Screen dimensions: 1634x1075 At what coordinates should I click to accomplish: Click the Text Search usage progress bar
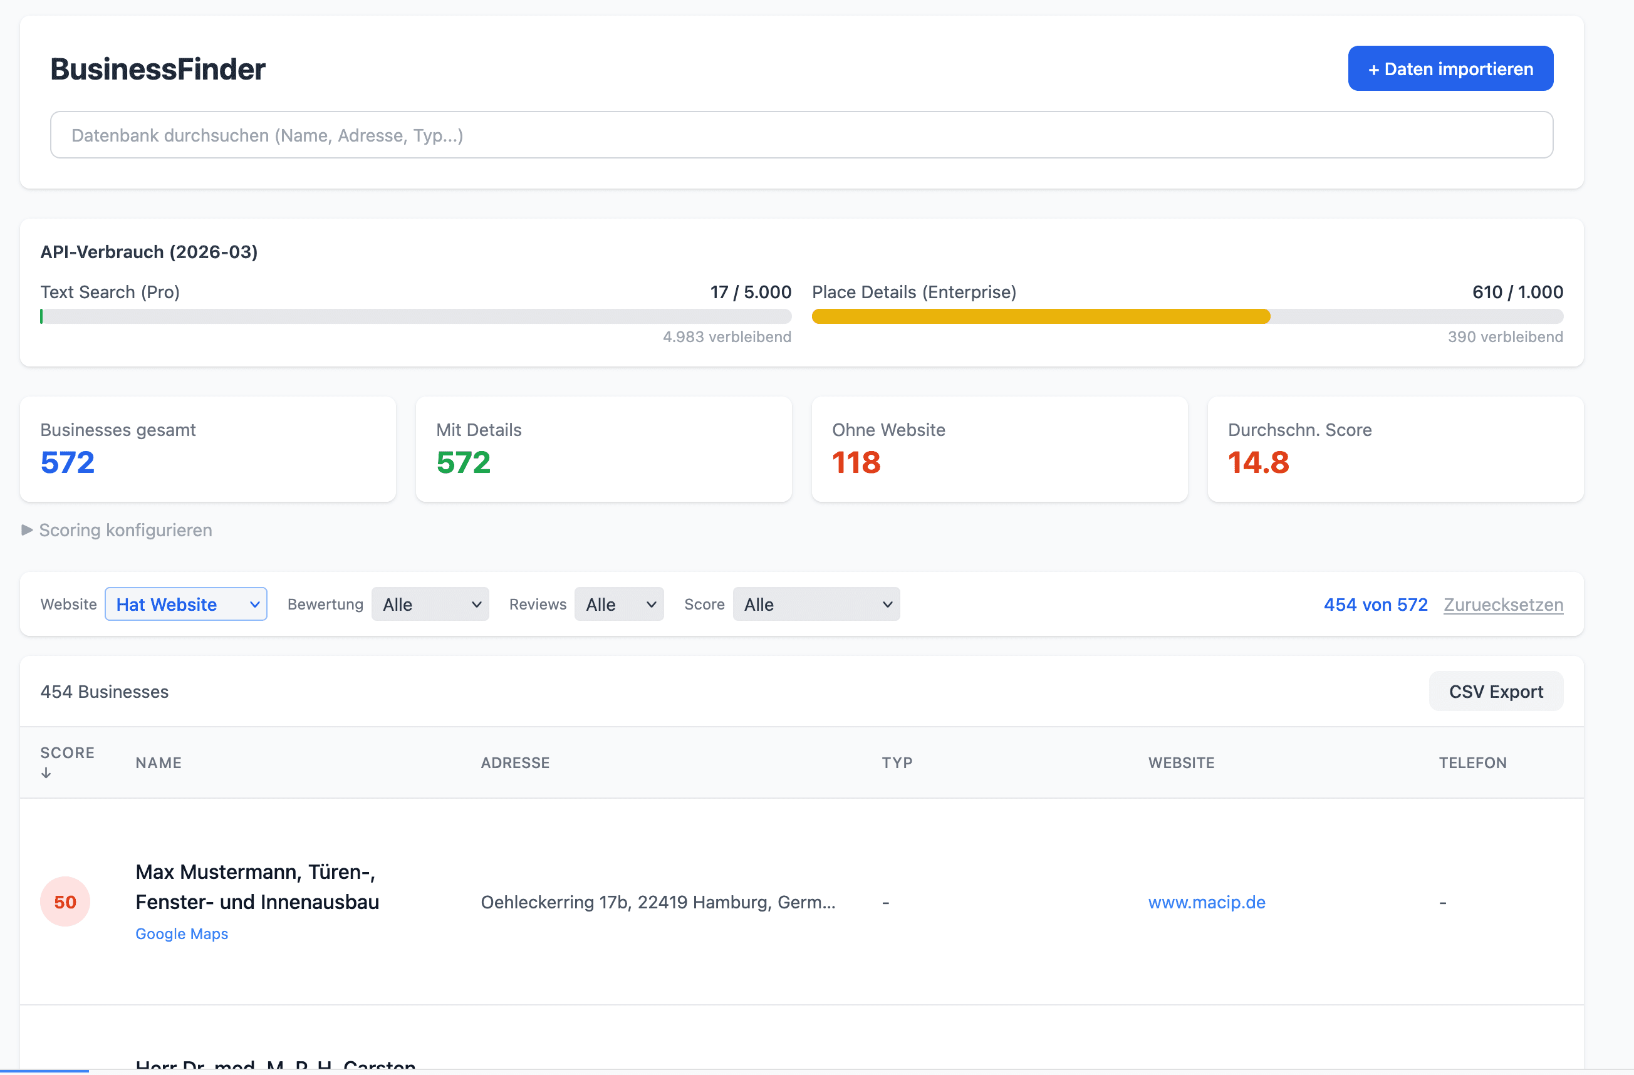coord(415,316)
